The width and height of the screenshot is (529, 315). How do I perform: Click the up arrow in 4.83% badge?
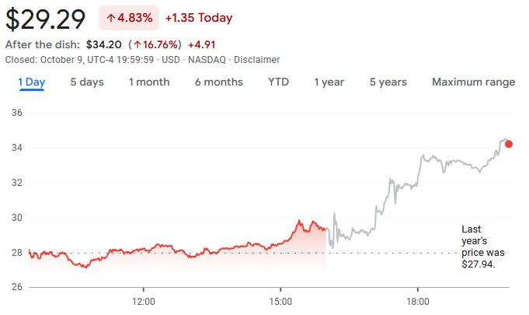(x=111, y=18)
